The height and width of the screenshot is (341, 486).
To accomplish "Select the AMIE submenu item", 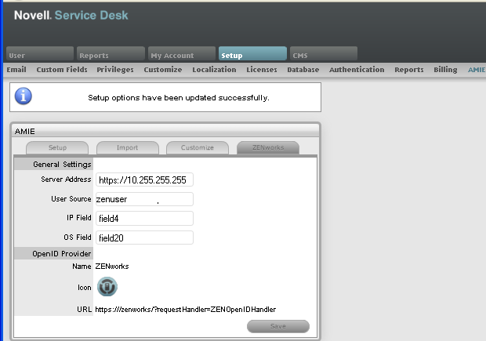I will 477,70.
